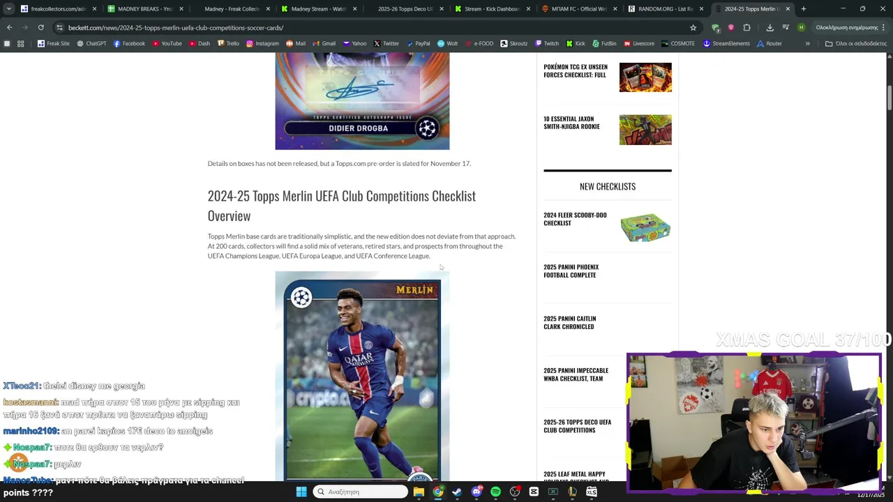
Task: Open the Skroutz bookmark
Action: click(x=513, y=43)
